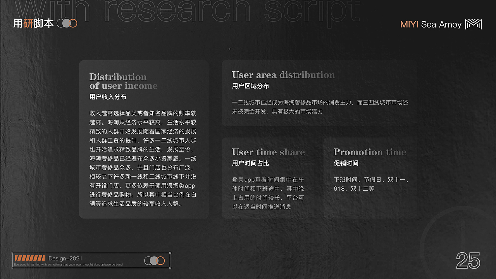Click the paragraph starting 登录app查看时间
This screenshot has height=279, width=496.
[x=268, y=193]
